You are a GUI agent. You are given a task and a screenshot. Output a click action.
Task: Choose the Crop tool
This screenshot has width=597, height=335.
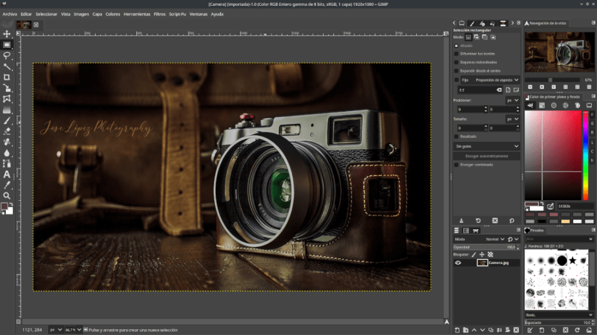[x=7, y=77]
